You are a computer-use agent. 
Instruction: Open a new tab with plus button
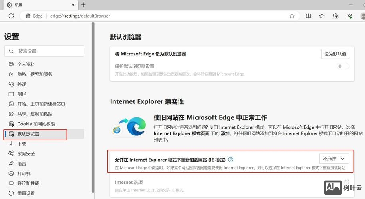click(83, 5)
